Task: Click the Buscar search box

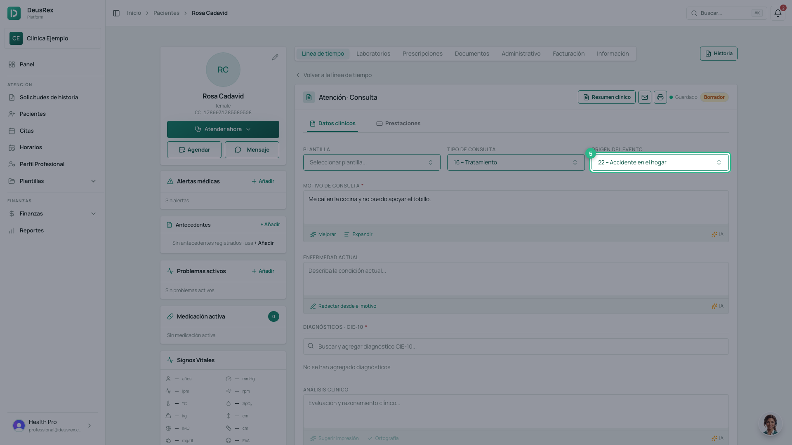Action: [726, 13]
